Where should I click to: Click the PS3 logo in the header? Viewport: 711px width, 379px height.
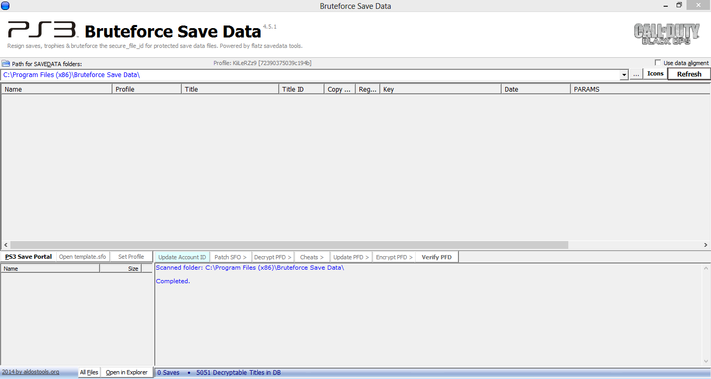click(43, 30)
